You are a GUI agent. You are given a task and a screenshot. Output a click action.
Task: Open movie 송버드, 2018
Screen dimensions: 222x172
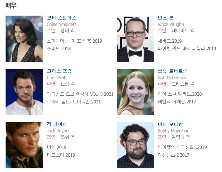pos(59,49)
